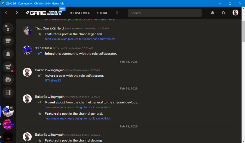Open the 'new cream and cheese design' devlogs link
245x143 pixels.
(78, 107)
